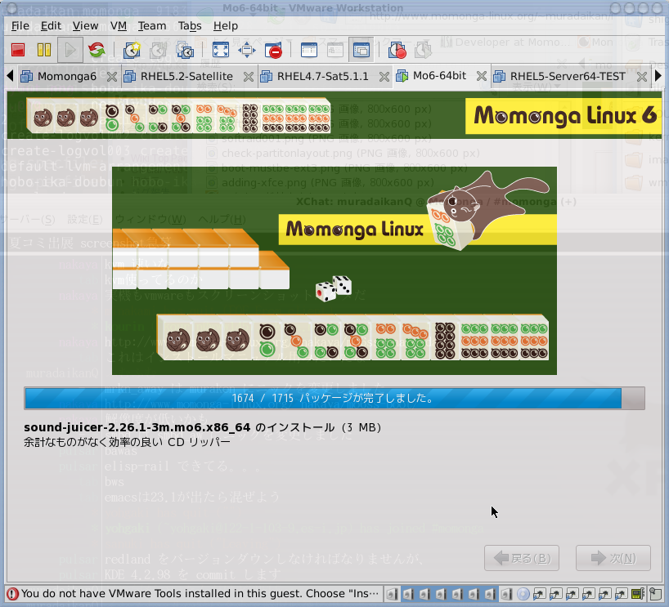Click the blue package install progress bar

(x=334, y=398)
